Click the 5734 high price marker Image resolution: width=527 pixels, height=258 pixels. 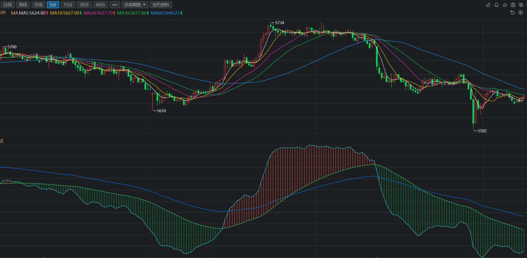point(278,23)
